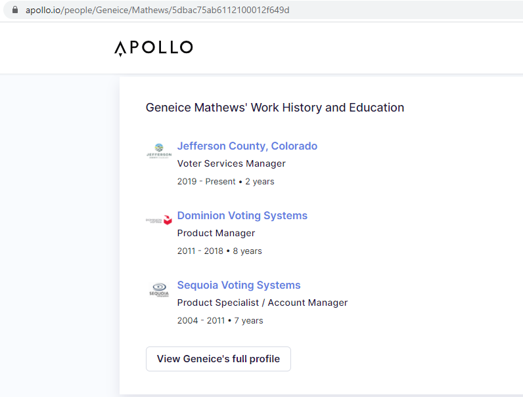
Task: Click the 2004 - 2011 date range
Action: [201, 321]
